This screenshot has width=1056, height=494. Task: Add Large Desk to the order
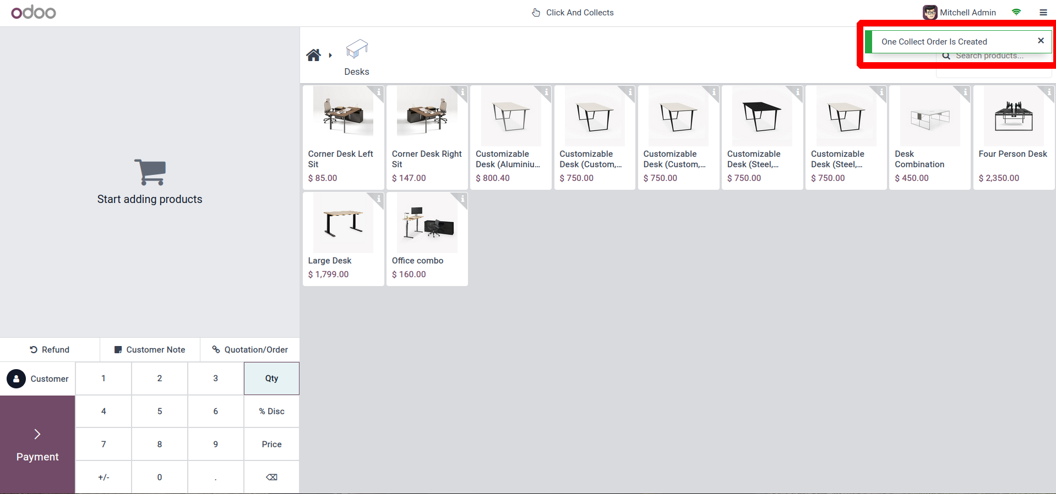(344, 239)
